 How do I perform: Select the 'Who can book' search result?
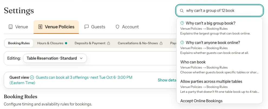220,67
